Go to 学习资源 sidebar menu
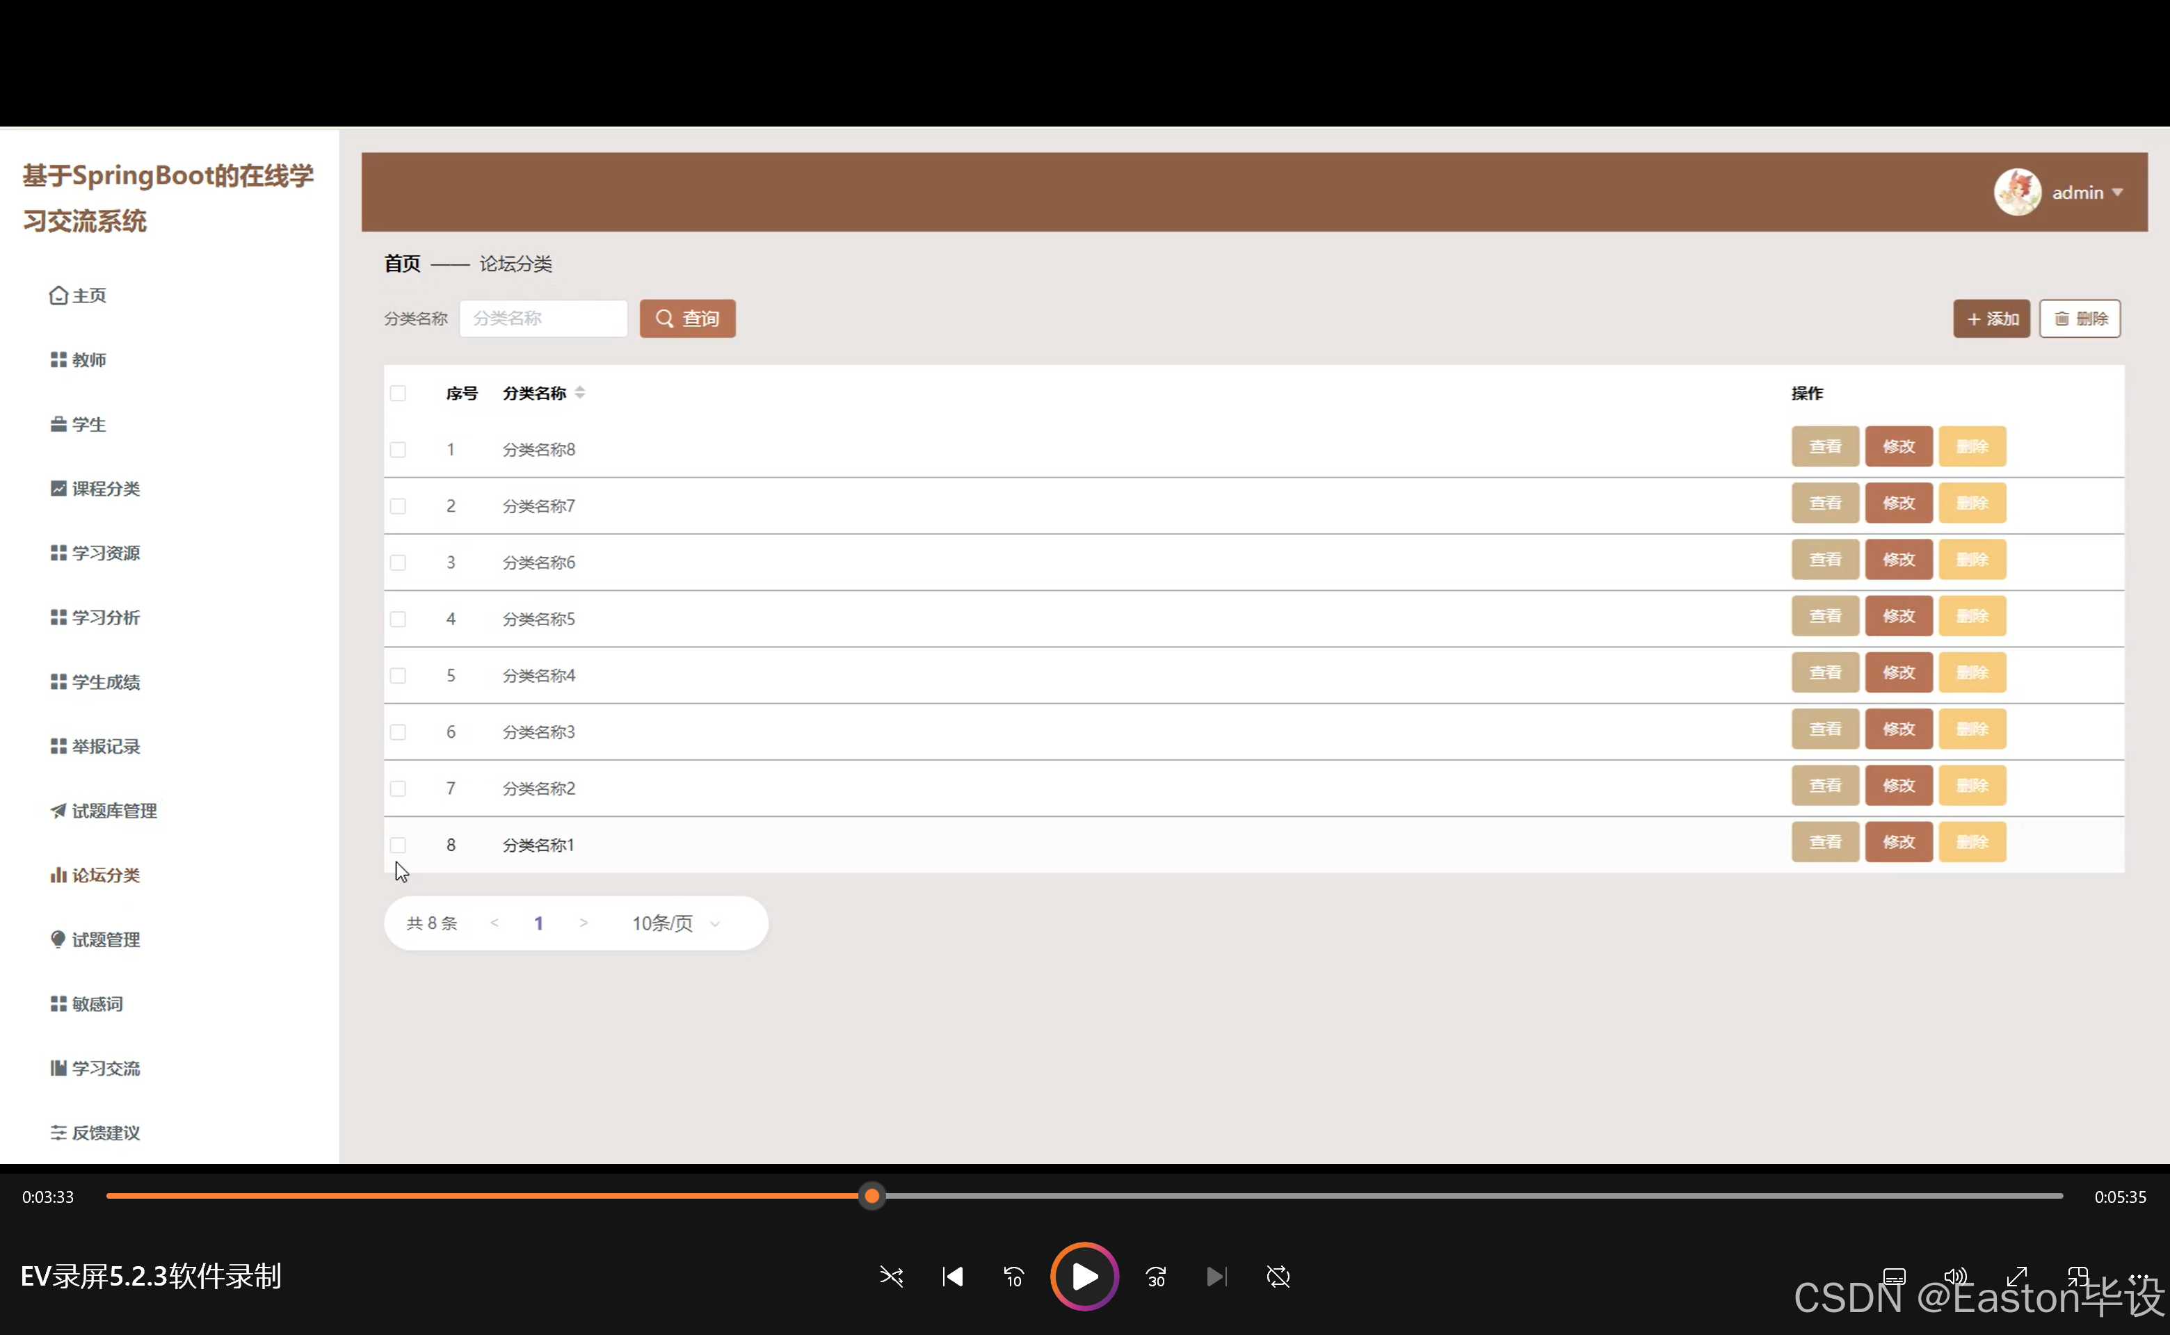 tap(105, 553)
